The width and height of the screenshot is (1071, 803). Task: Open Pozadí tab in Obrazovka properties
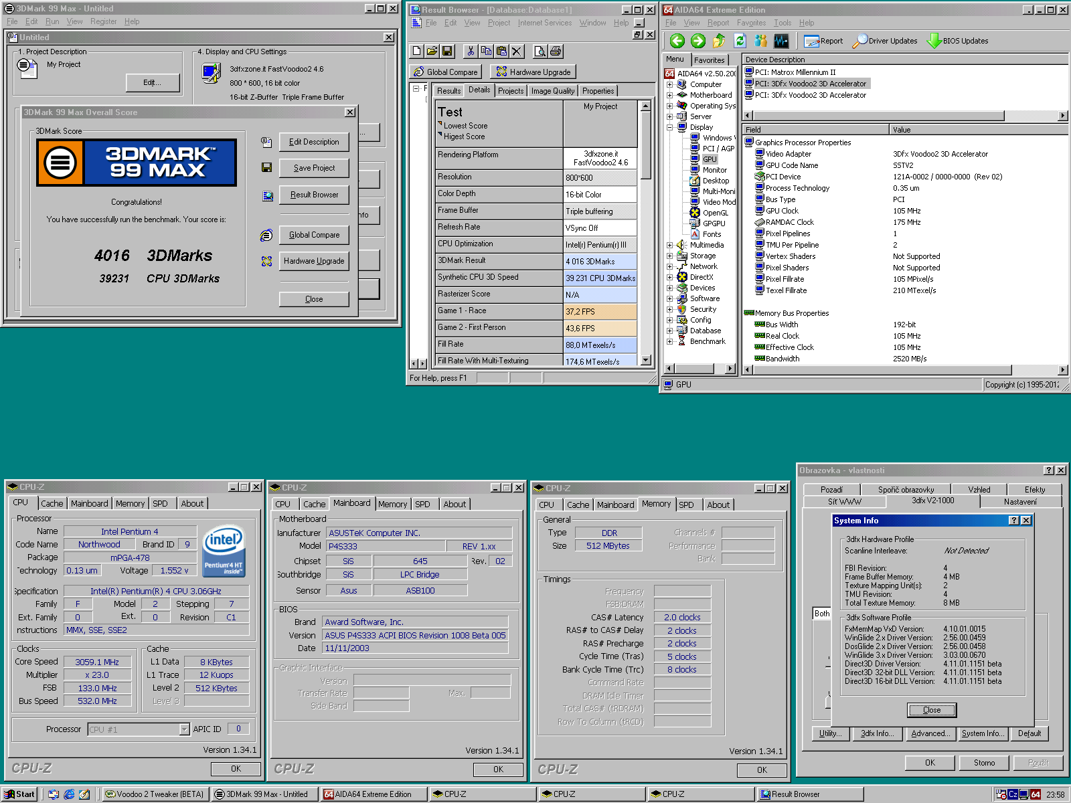click(x=831, y=490)
